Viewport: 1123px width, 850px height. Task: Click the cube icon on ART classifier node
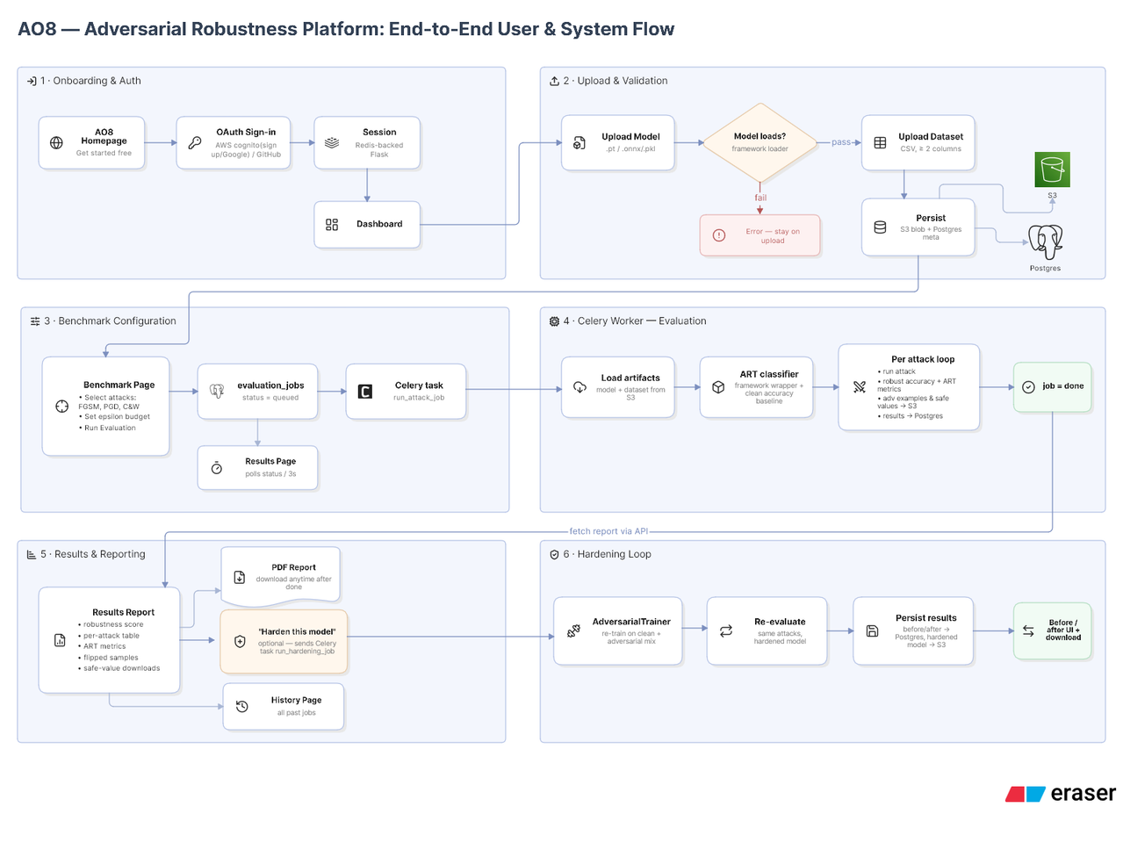click(x=718, y=387)
